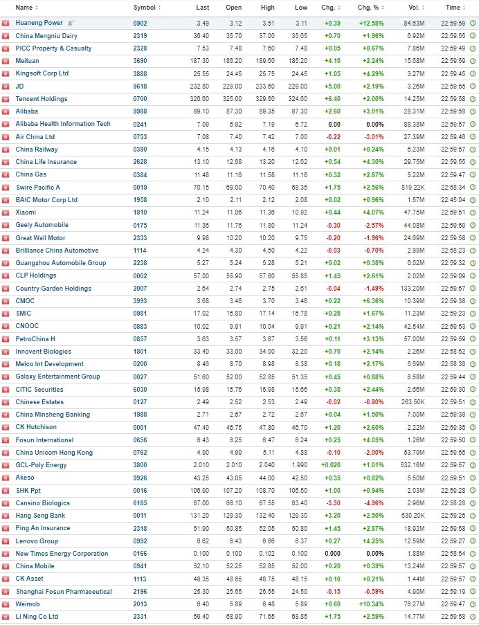Click the clock status icon in Air China Ltd row
The height and width of the screenshot is (625, 479).
click(x=473, y=137)
